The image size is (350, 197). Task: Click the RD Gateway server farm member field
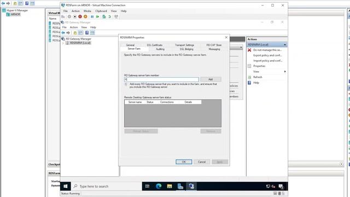(161, 79)
